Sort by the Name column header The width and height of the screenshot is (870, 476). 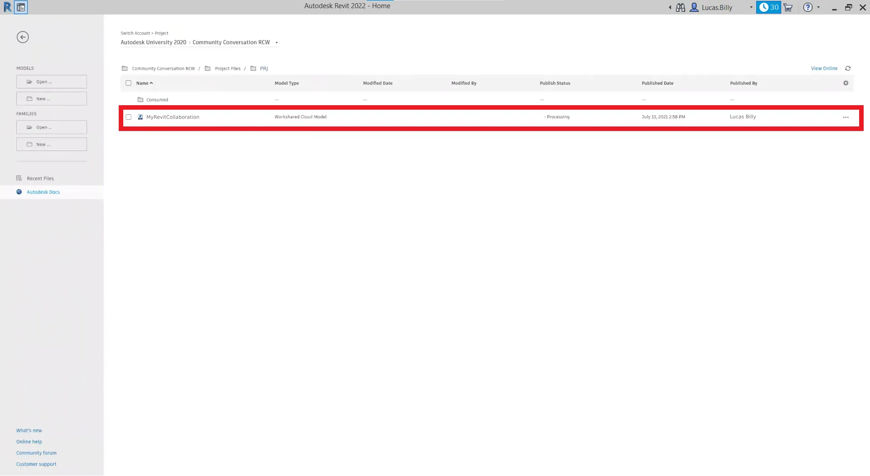click(145, 83)
